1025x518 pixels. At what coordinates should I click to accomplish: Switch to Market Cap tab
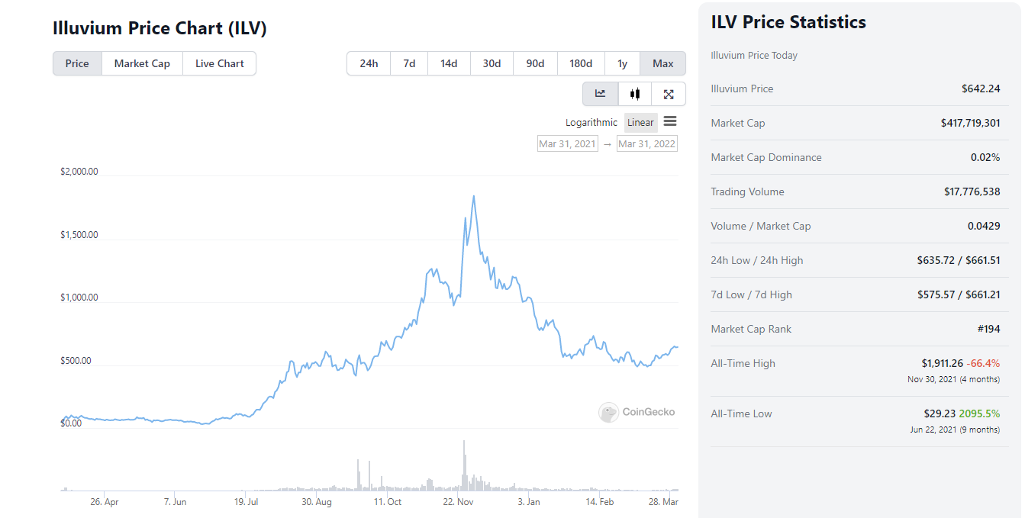point(142,63)
